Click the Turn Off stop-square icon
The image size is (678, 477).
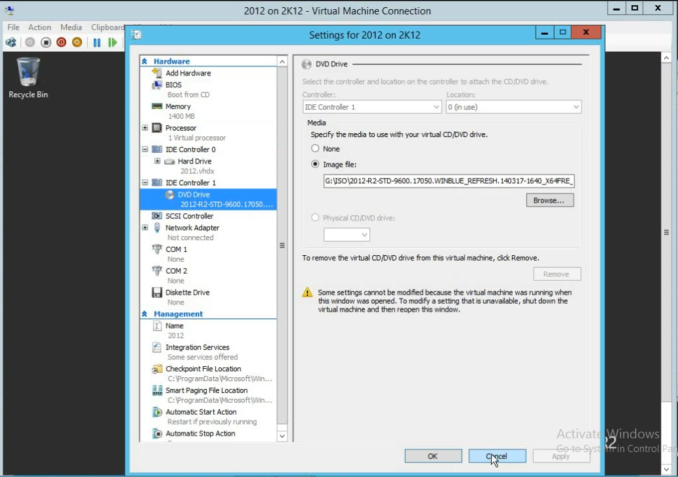[46, 43]
